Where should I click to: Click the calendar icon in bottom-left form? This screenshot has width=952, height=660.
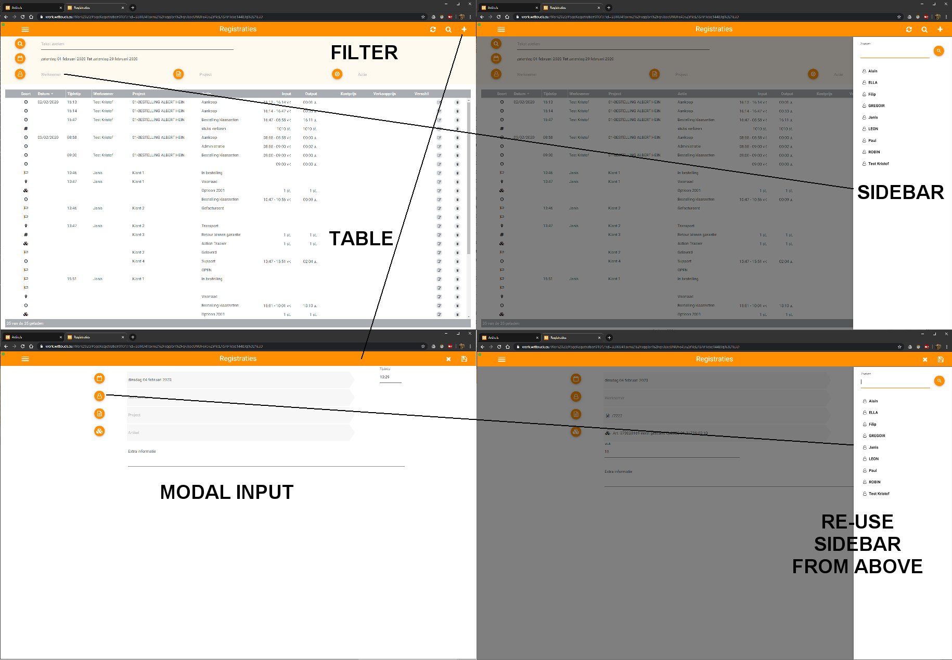click(99, 378)
